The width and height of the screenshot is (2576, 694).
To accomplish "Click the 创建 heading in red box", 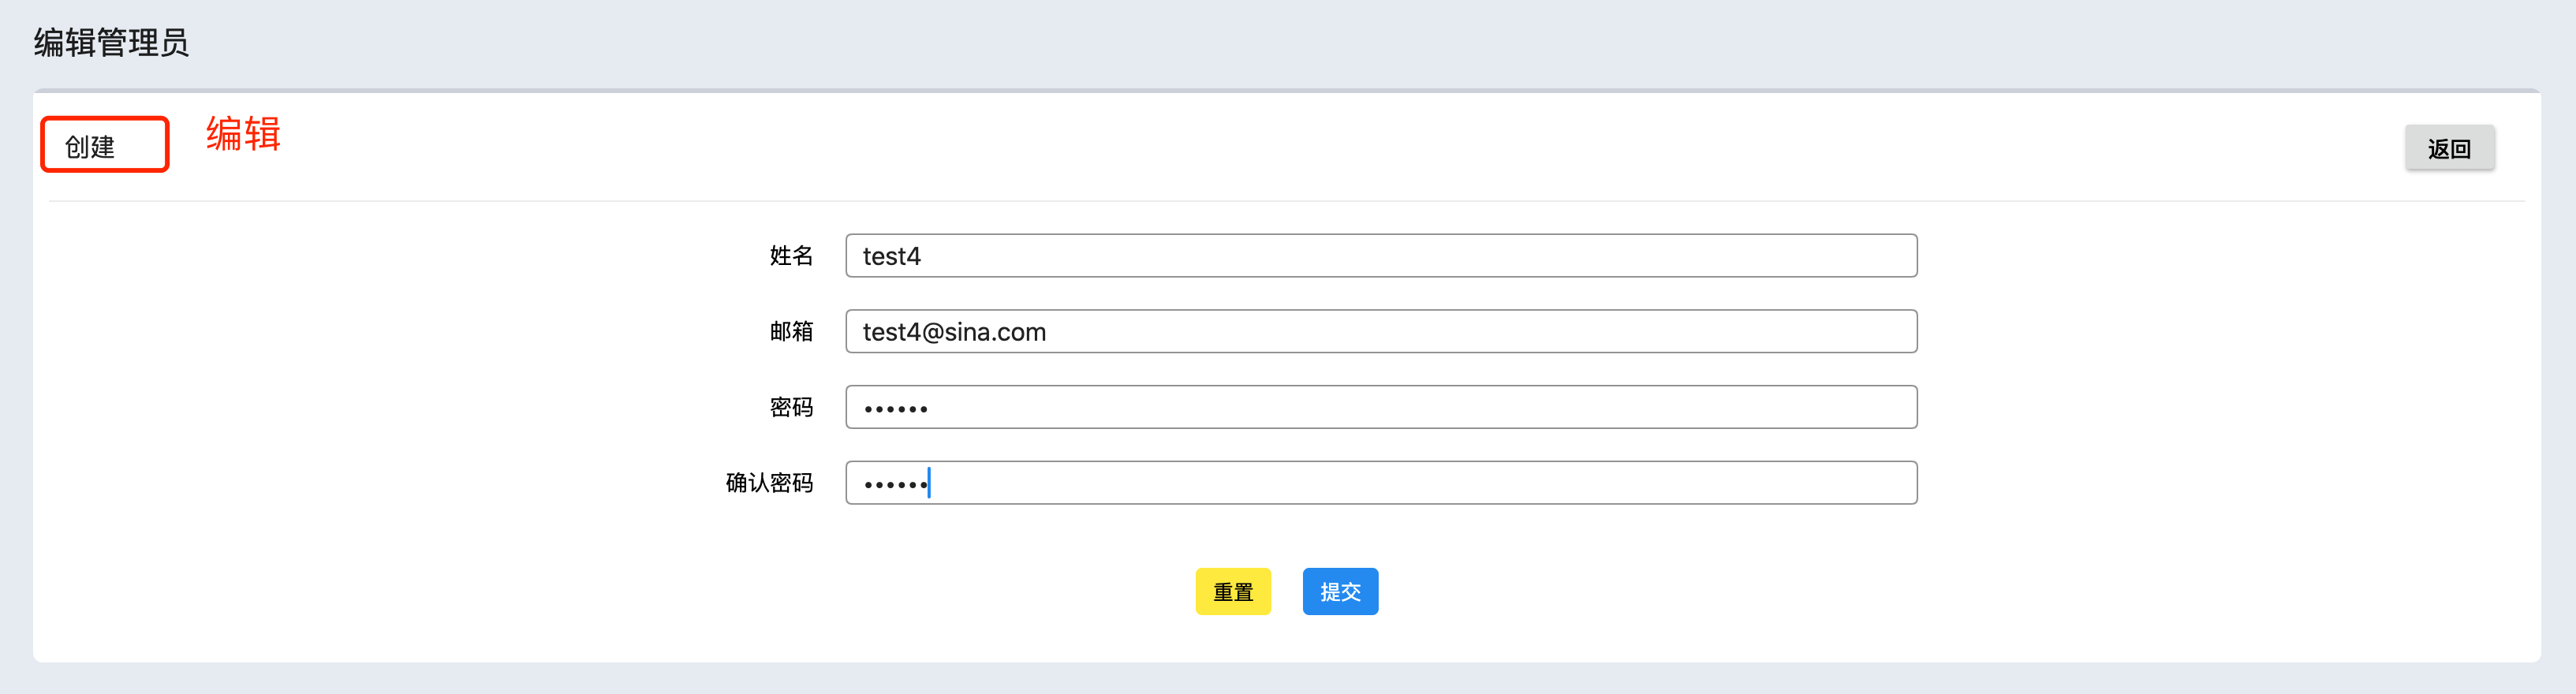I will (90, 147).
